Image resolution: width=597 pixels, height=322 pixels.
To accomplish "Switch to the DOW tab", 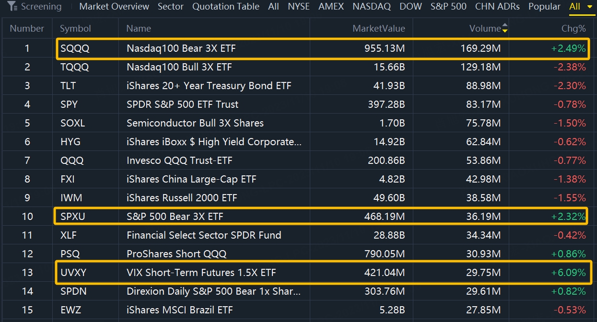I will 411,7.
